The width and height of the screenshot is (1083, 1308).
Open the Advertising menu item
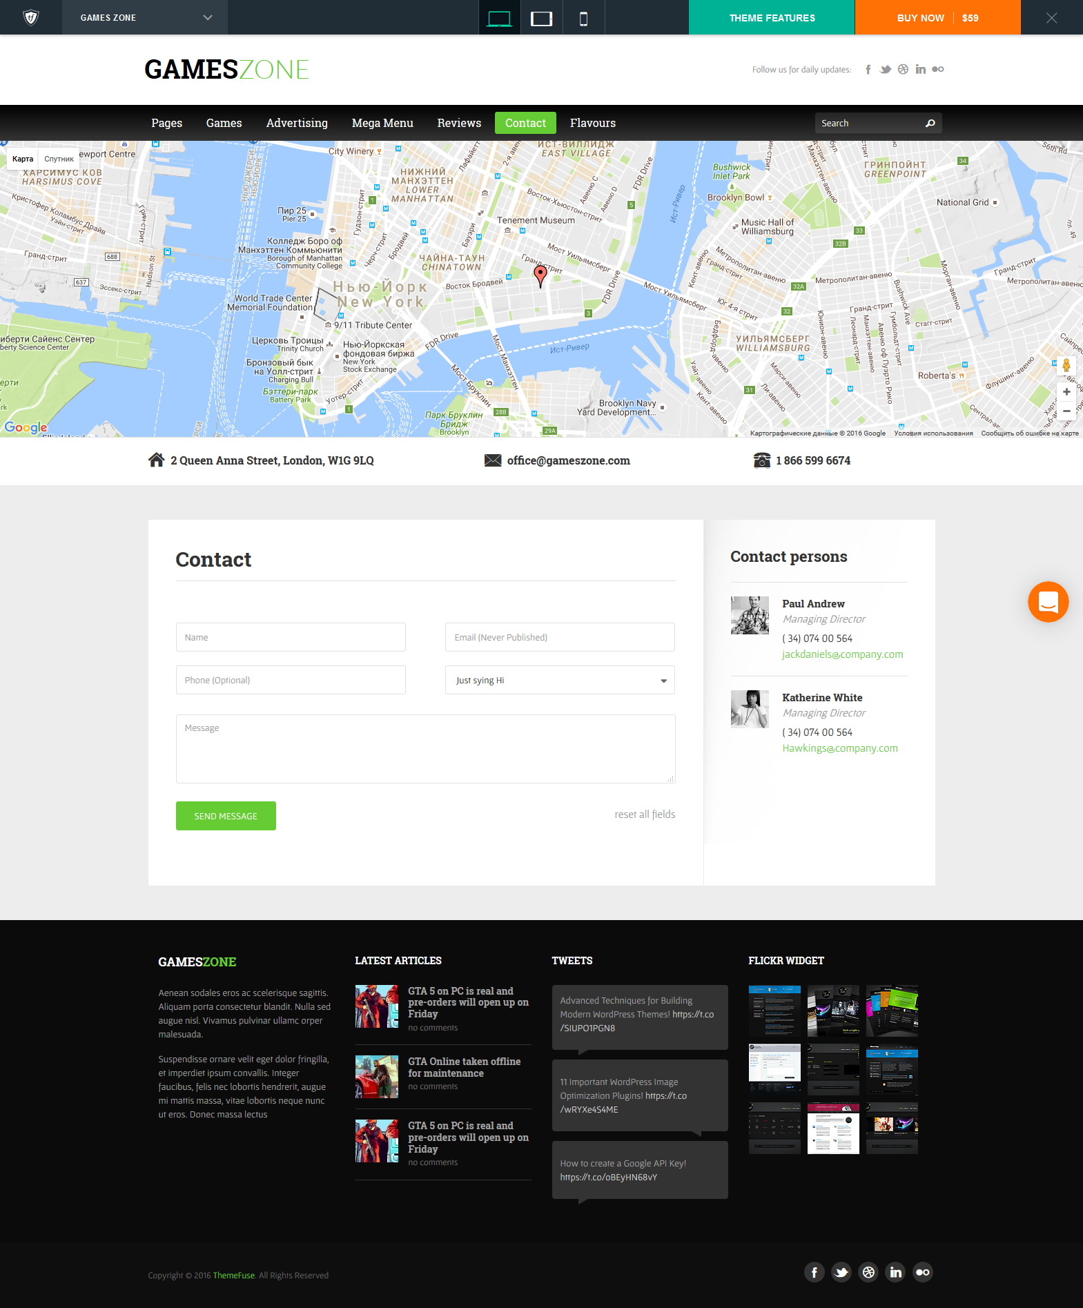(x=297, y=123)
